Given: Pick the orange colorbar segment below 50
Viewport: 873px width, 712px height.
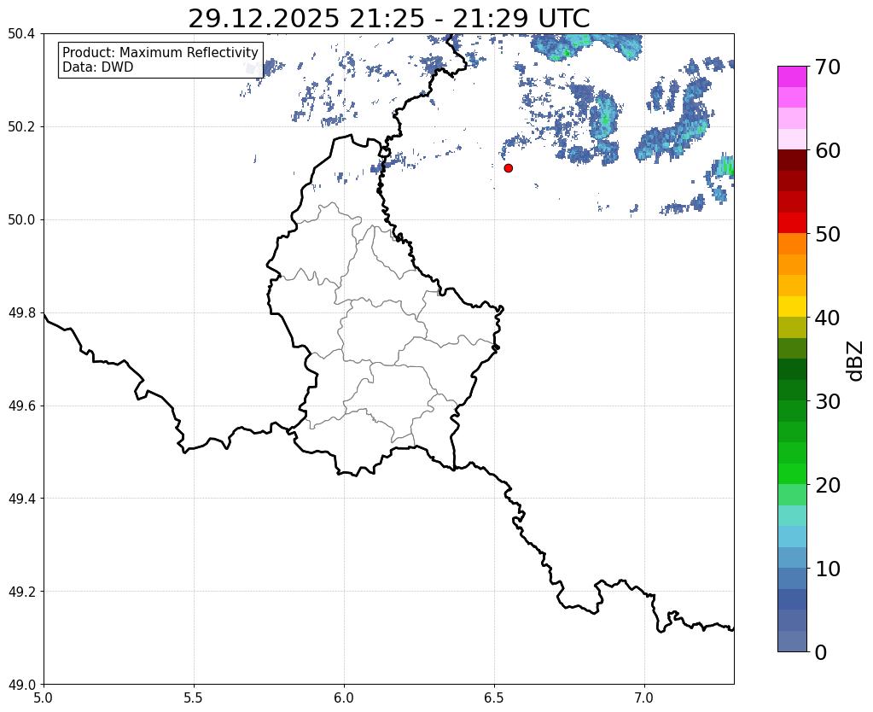Looking at the screenshot, I should point(792,244).
